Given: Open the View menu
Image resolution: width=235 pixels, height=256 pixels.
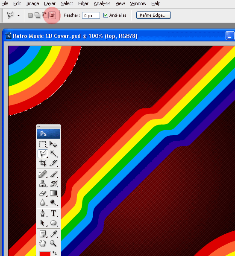Looking at the screenshot, I should (x=120, y=3).
